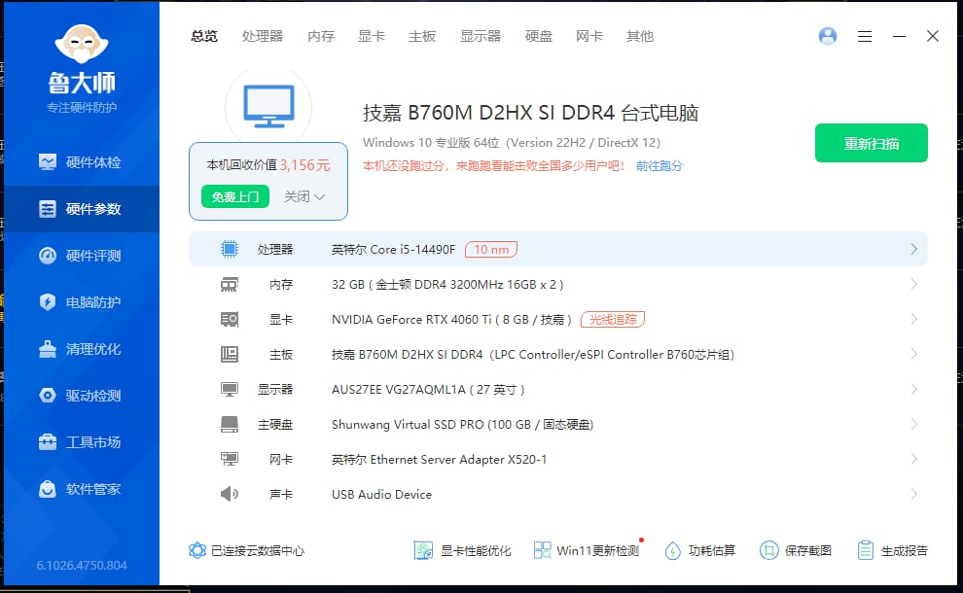Expand the 显示器 row chevron
Viewport: 963px width, 593px height.
tap(913, 389)
